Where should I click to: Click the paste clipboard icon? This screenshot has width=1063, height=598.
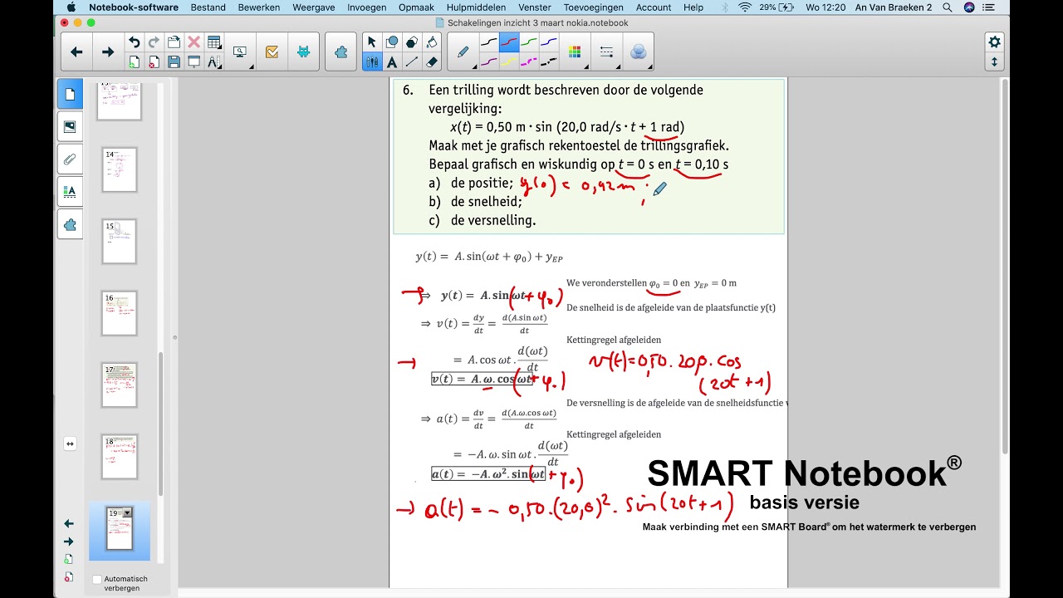coord(174,42)
